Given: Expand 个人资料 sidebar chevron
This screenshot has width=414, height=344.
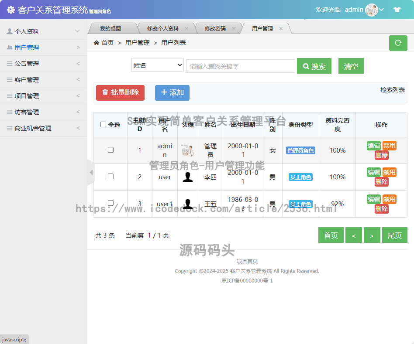Looking at the screenshot, I should pyautogui.click(x=77, y=31).
